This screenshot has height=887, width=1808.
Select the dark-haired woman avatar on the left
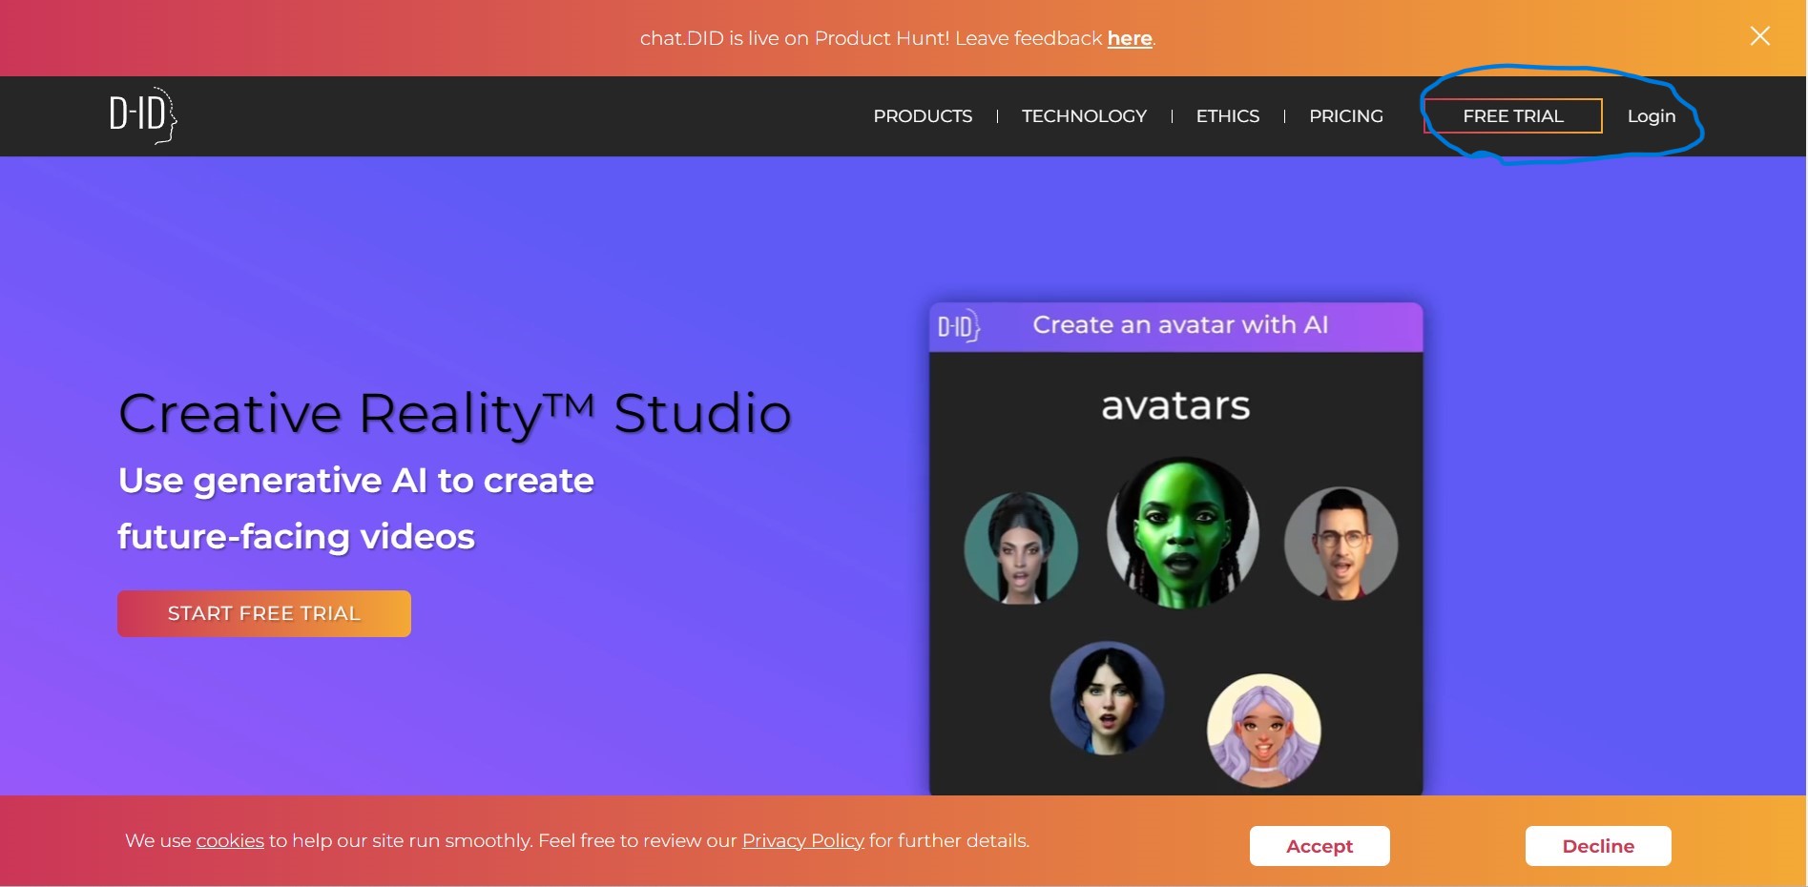point(1020,548)
